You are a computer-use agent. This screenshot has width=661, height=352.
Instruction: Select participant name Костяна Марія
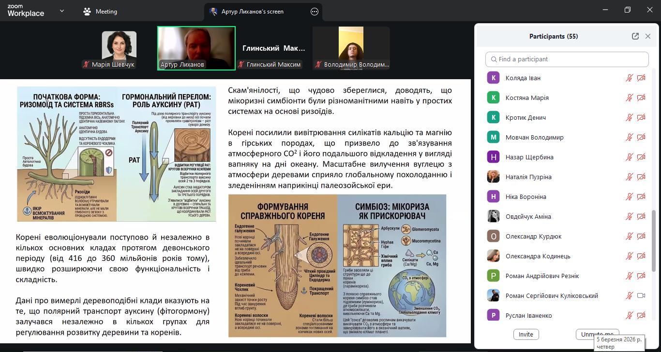pos(527,98)
